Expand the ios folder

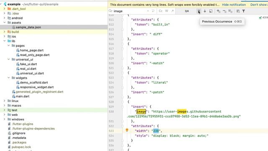[x=5, y=36]
